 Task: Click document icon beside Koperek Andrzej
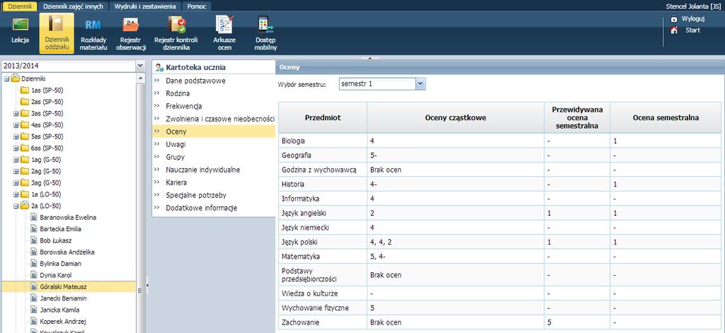(34, 321)
